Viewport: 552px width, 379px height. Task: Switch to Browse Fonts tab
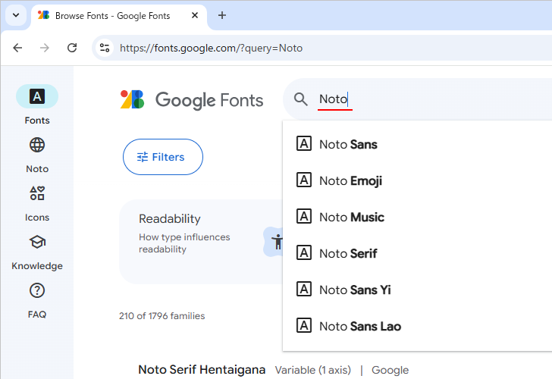[112, 15]
